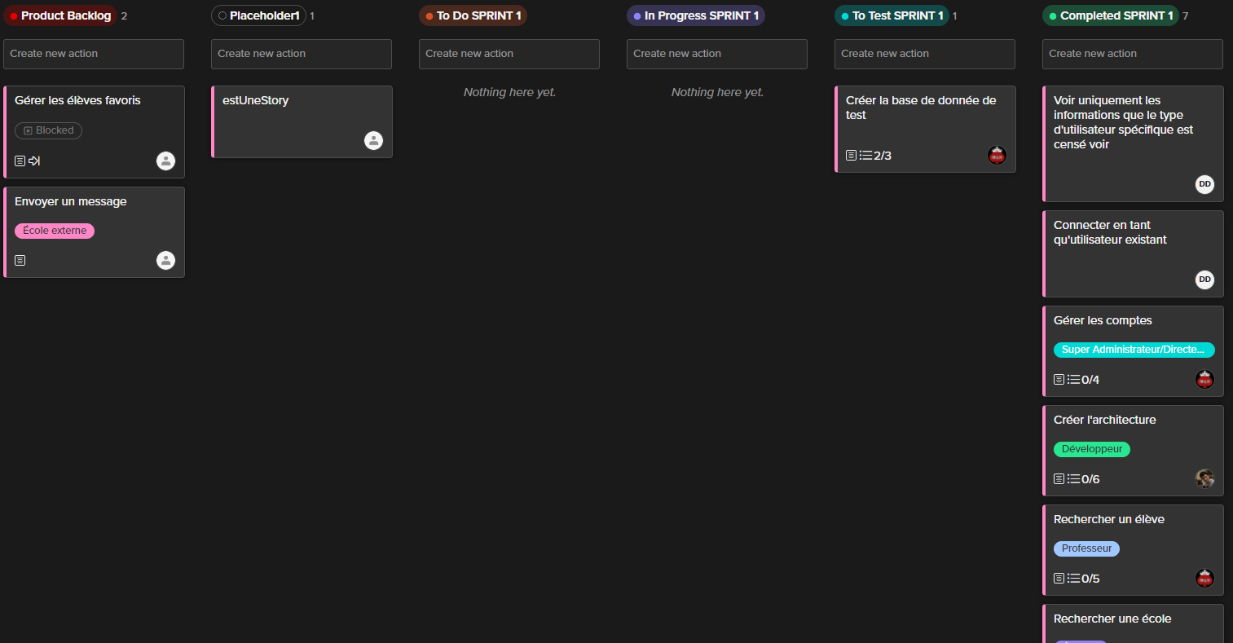Focus Create new action field under To Do SPRINT 1

[x=509, y=54]
